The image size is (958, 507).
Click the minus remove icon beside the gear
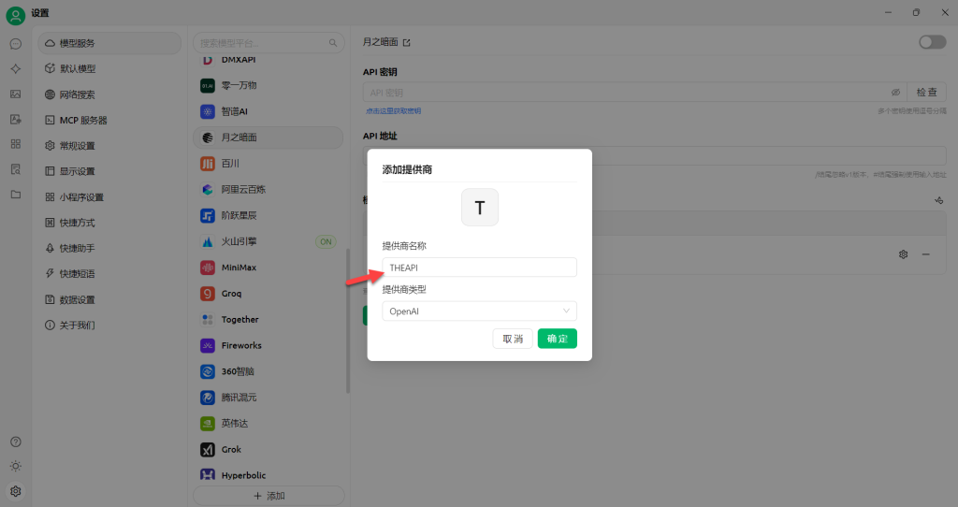click(925, 254)
